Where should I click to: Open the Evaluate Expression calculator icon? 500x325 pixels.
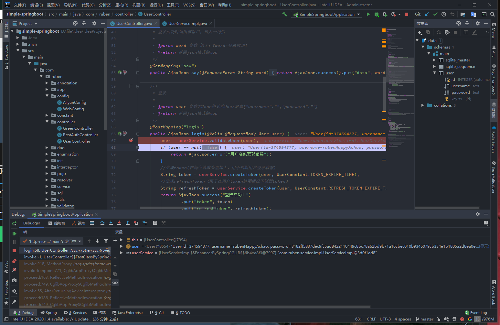point(155,223)
